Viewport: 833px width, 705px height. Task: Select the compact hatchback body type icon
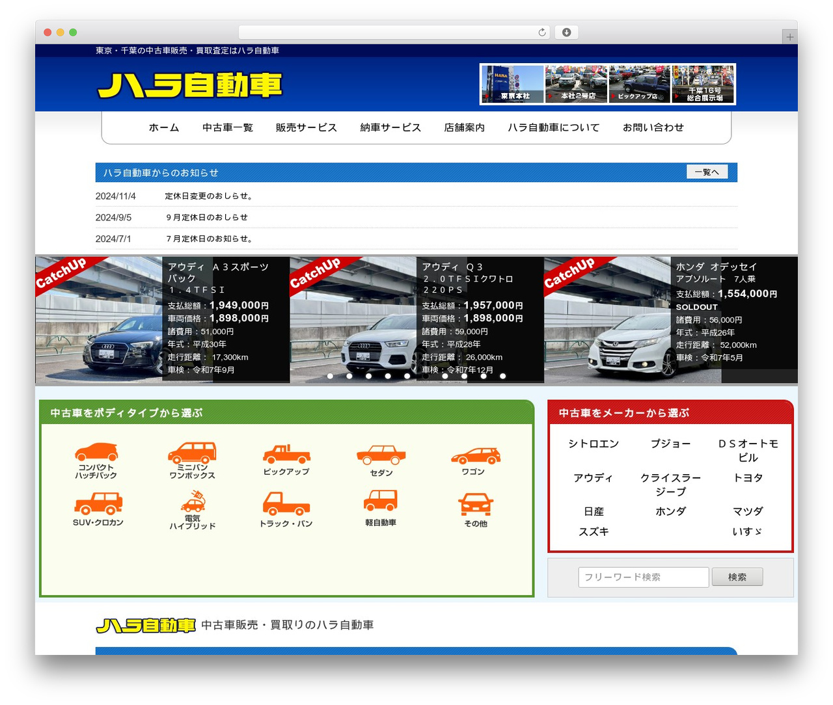coord(96,461)
